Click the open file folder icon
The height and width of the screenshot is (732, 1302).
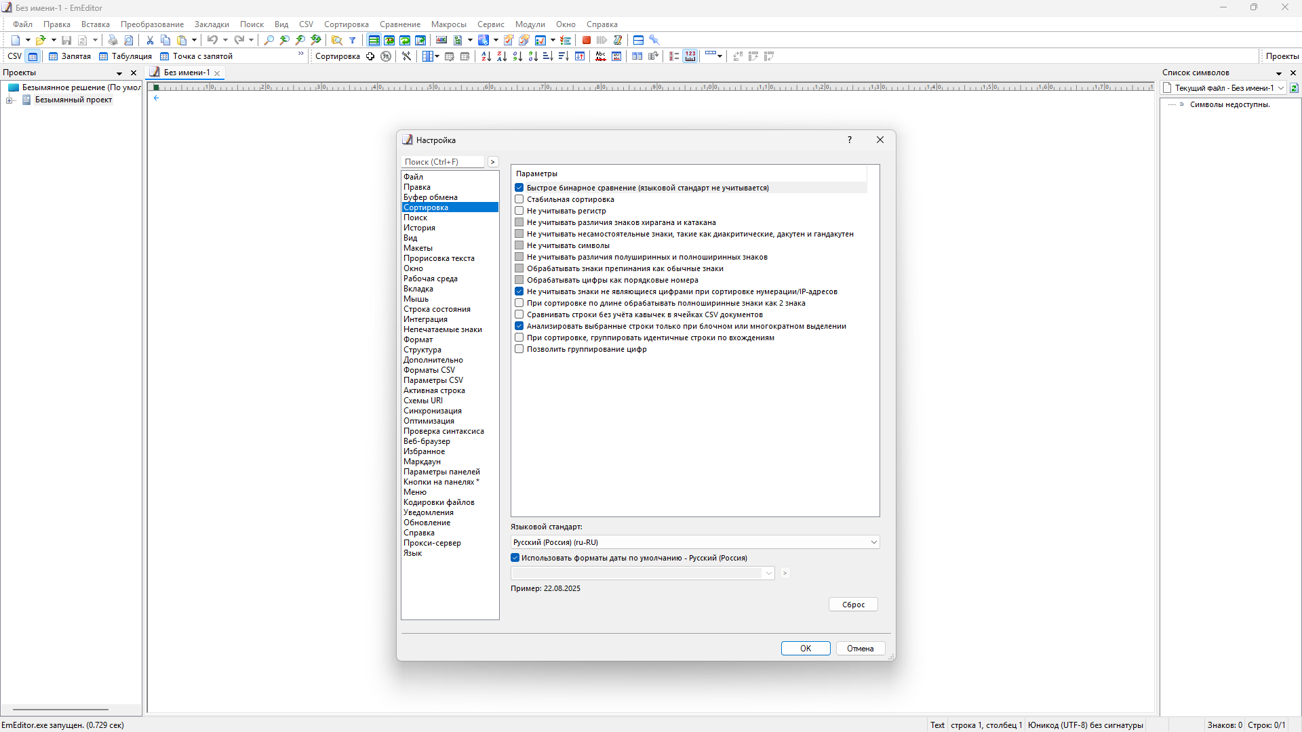[41, 40]
